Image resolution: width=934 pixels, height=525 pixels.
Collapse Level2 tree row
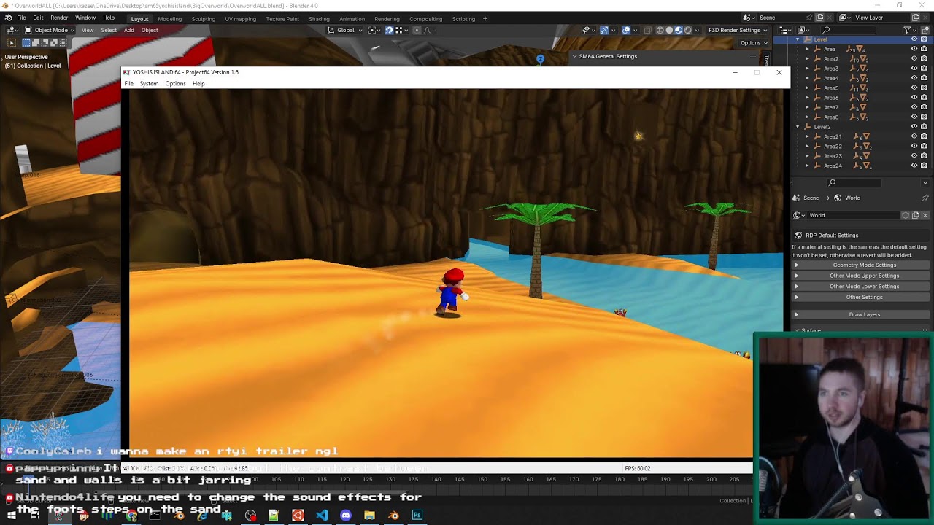pyautogui.click(x=798, y=127)
